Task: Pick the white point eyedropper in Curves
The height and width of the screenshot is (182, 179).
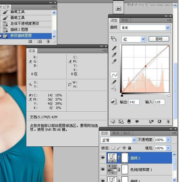Action: point(114,61)
